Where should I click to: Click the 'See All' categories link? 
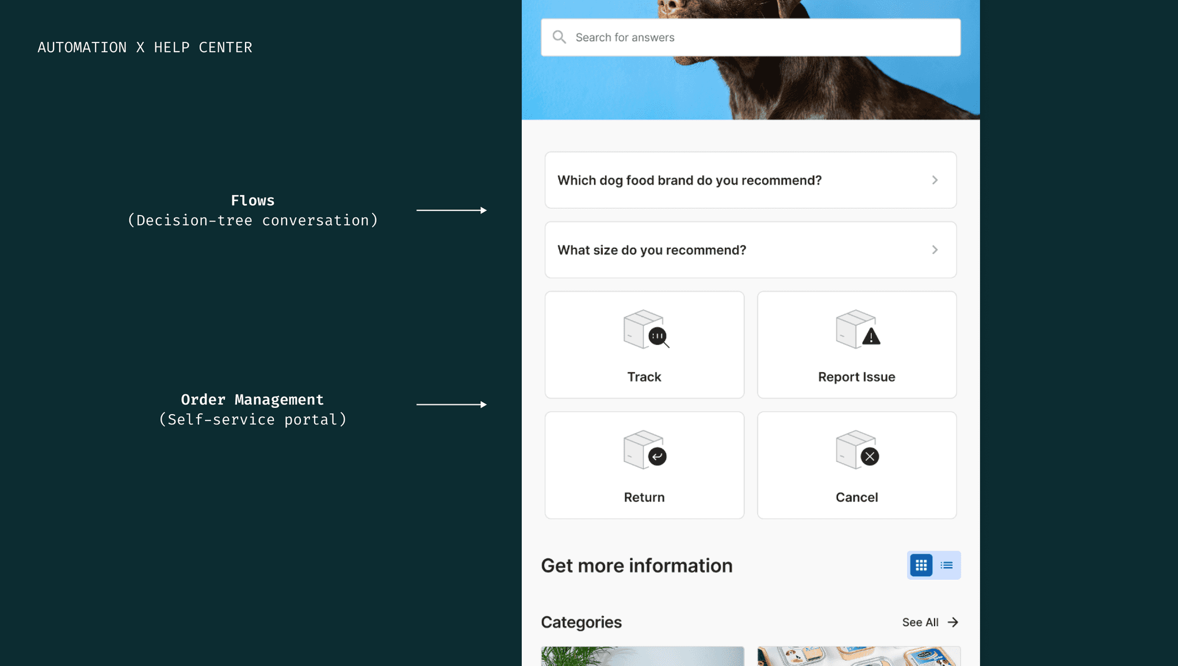pos(920,622)
